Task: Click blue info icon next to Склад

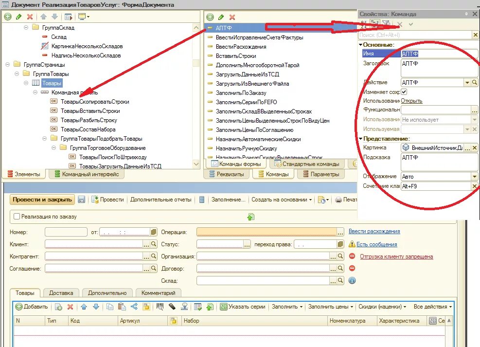Action: [352, 280]
